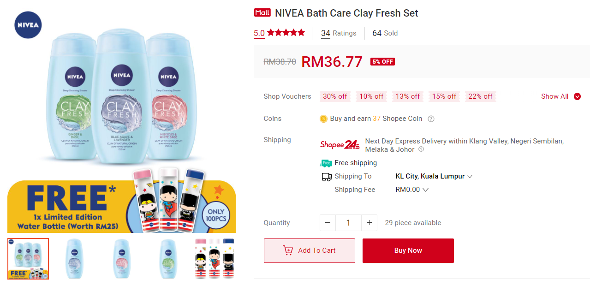Expand Show All shop vouchers

[560, 96]
